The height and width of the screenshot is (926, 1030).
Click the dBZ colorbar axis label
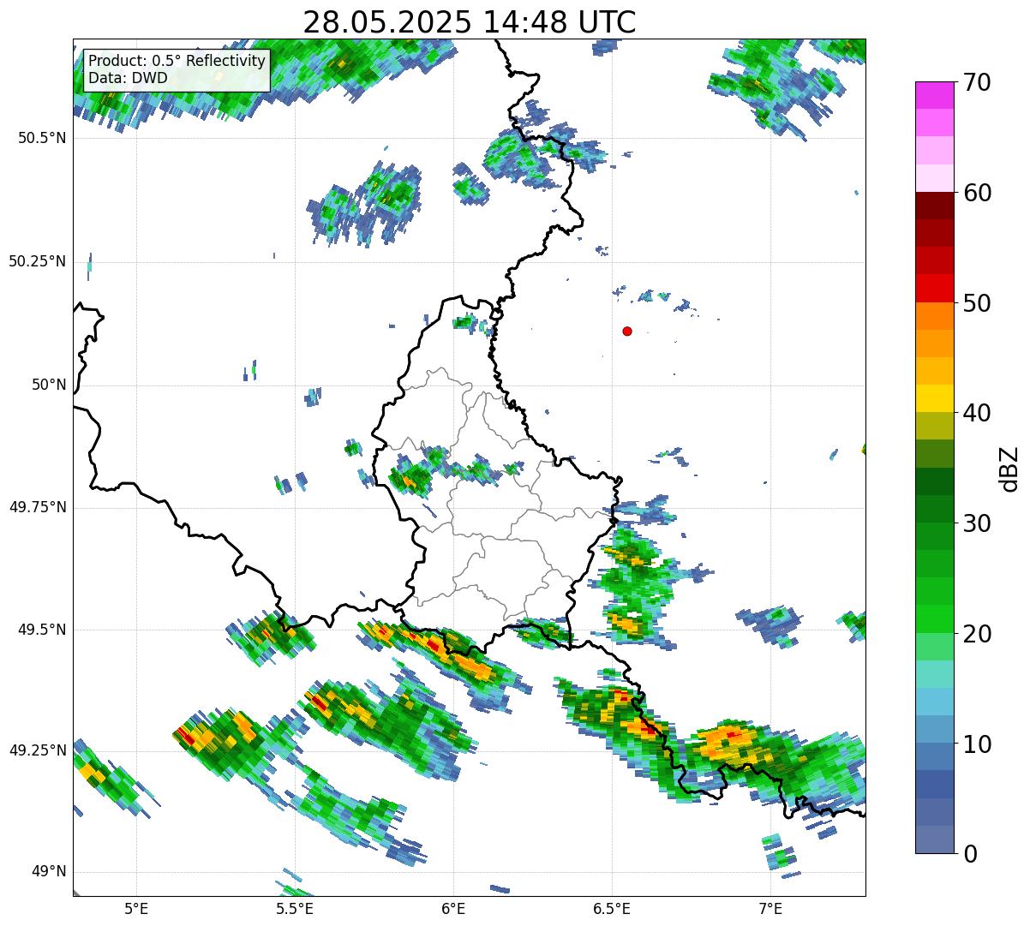pyautogui.click(x=1009, y=469)
